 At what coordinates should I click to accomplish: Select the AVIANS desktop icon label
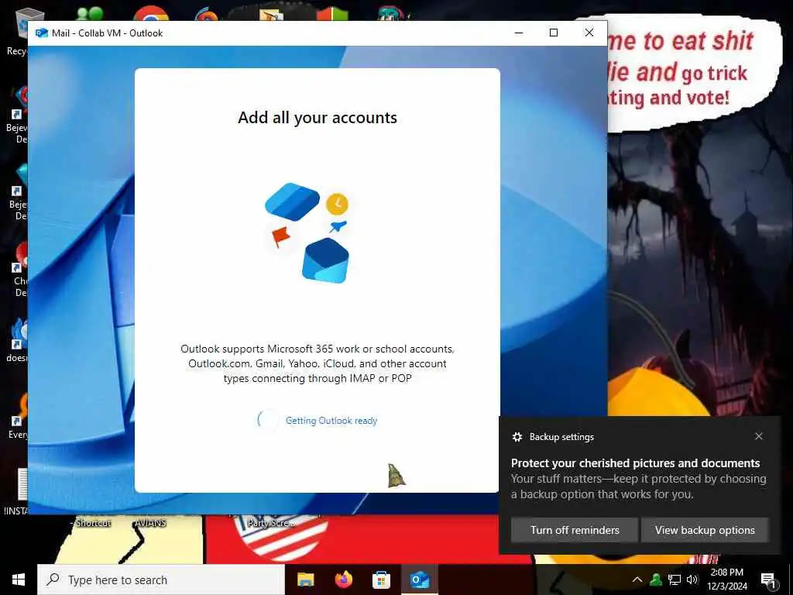tap(150, 523)
